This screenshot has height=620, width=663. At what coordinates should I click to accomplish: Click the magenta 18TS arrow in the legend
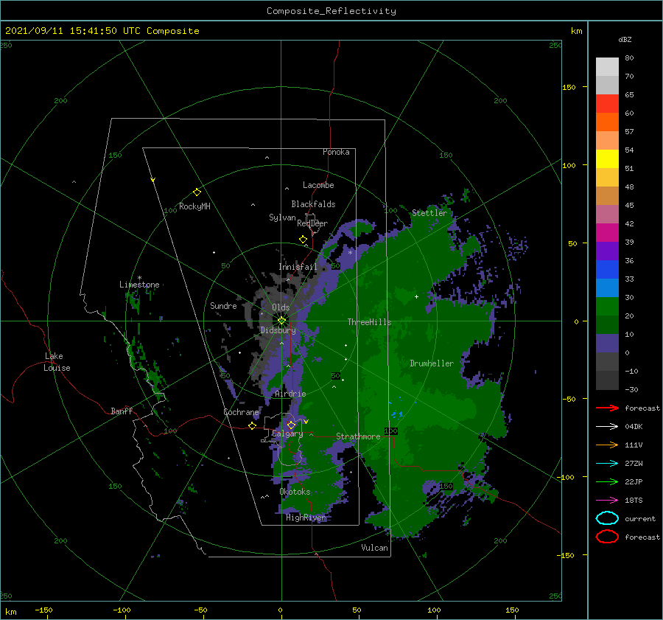(607, 501)
